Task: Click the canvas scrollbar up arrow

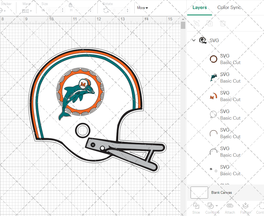Action: tap(183, 19)
